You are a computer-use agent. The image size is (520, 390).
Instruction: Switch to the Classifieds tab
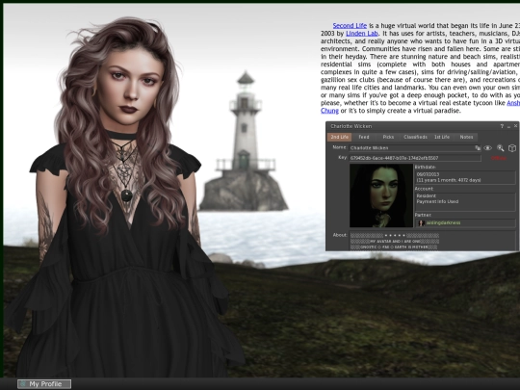(415, 137)
